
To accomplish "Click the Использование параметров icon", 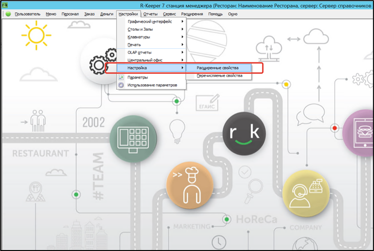I will point(121,85).
